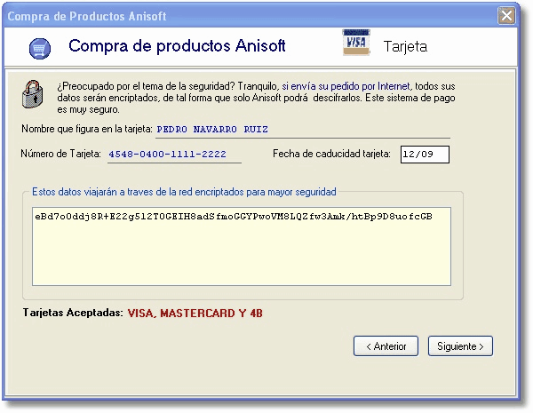Click the cardholder name field PEDRO NAVARRO RUIZ
This screenshot has height=413, width=533.
[x=303, y=130]
